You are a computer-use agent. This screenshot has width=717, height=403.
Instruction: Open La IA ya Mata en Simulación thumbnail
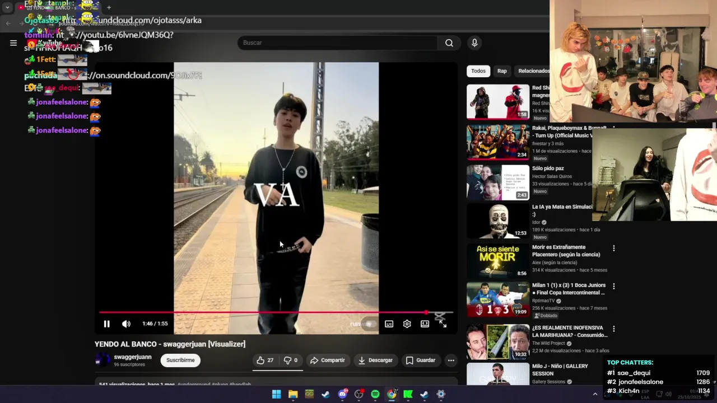498,221
